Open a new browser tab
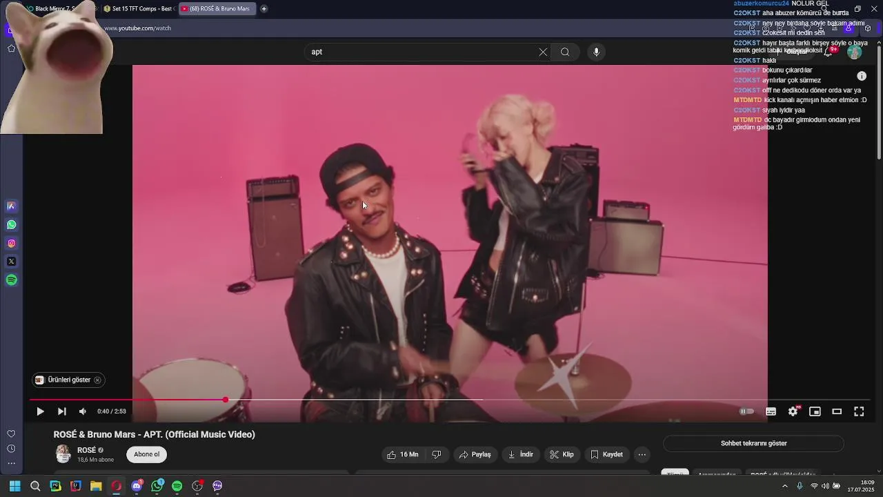The width and height of the screenshot is (883, 497). pos(264,9)
